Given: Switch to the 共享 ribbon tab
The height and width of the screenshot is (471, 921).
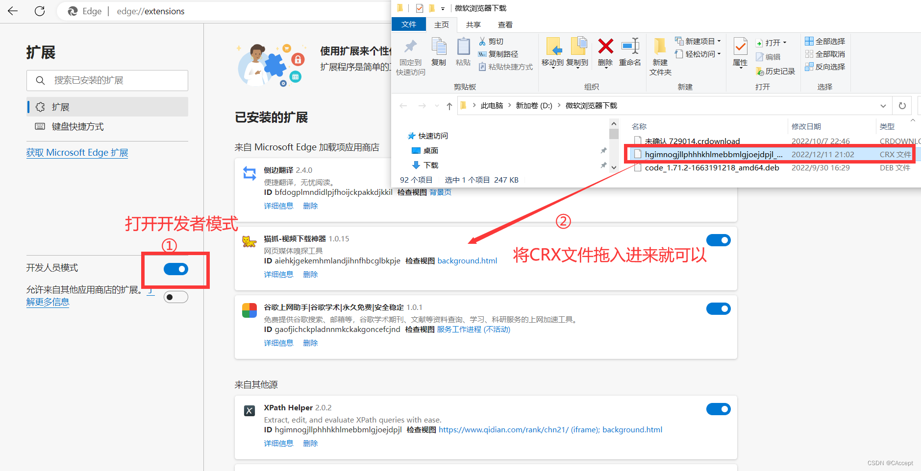Looking at the screenshot, I should [x=473, y=24].
